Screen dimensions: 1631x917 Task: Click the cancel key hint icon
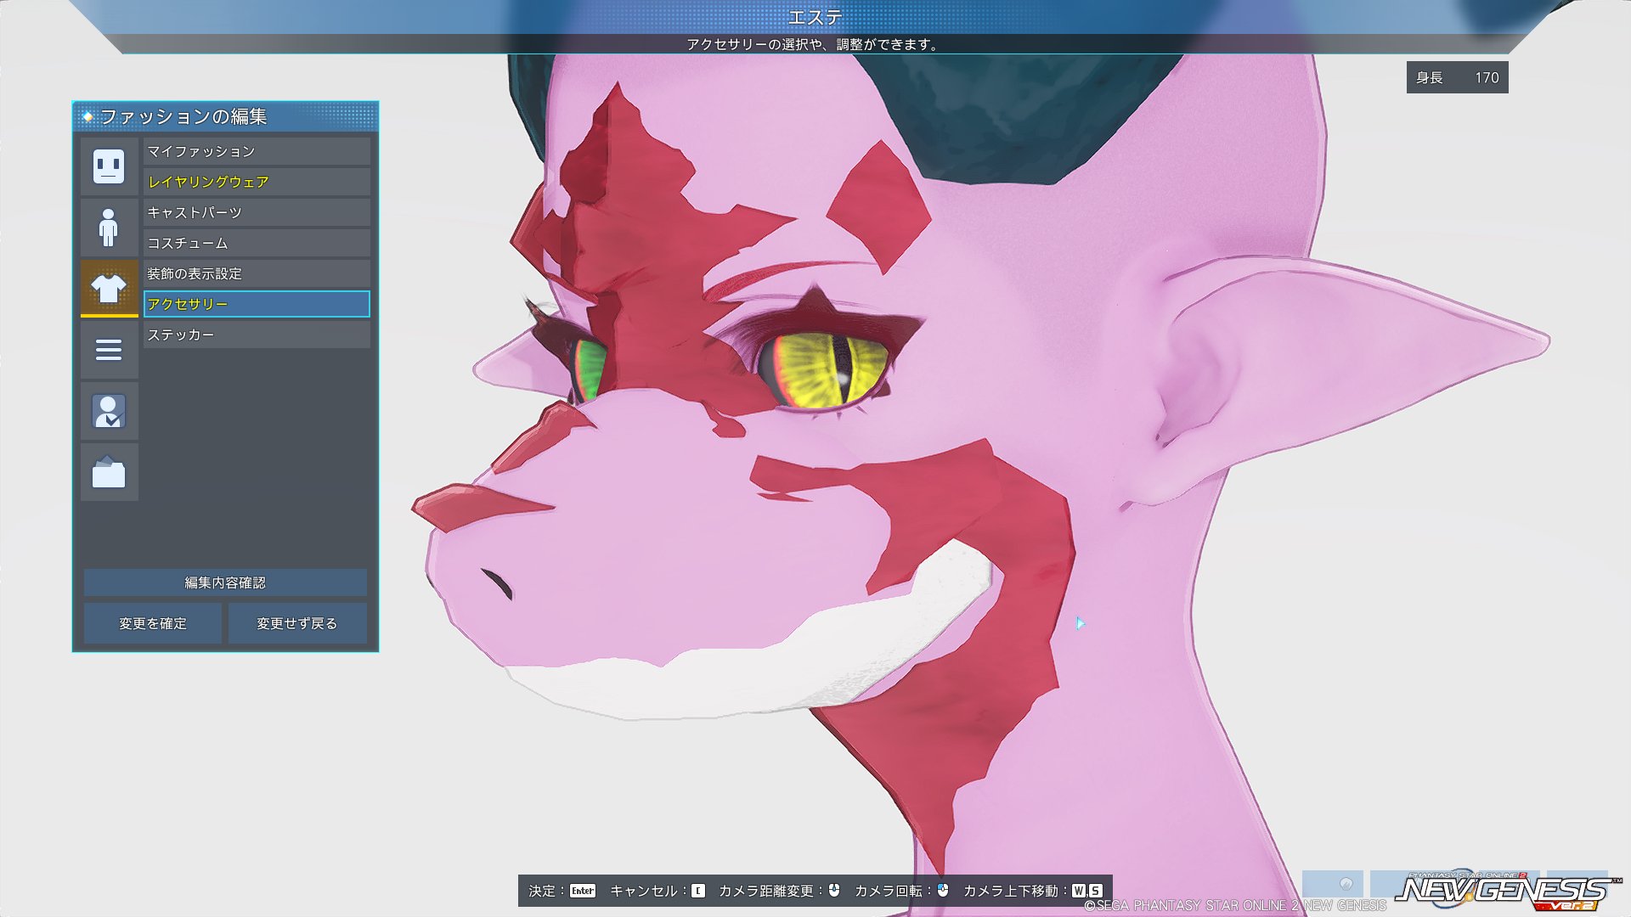[x=697, y=891]
